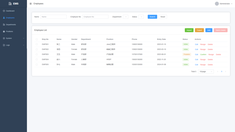The height and width of the screenshot is (132, 235).
Task: Check the box for EMP004 row
Action: pos(37,60)
